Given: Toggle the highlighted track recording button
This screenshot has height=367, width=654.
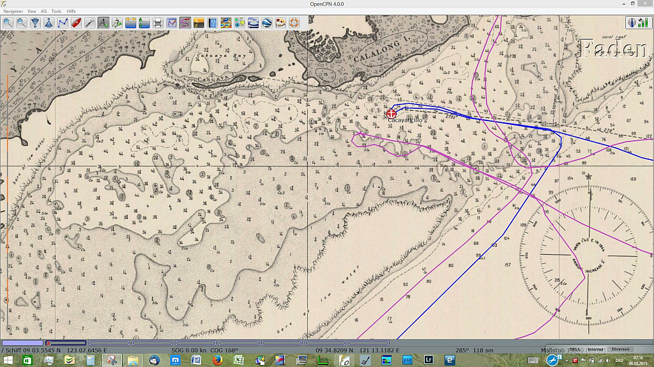Looking at the screenshot, I should tap(185, 23).
